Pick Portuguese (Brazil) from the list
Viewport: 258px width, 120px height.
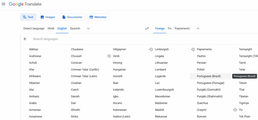click(208, 76)
